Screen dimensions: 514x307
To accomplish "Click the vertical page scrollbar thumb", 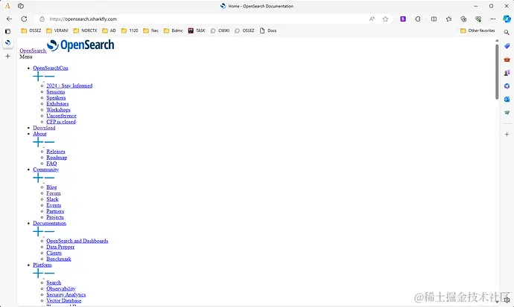I will pyautogui.click(x=497, y=72).
